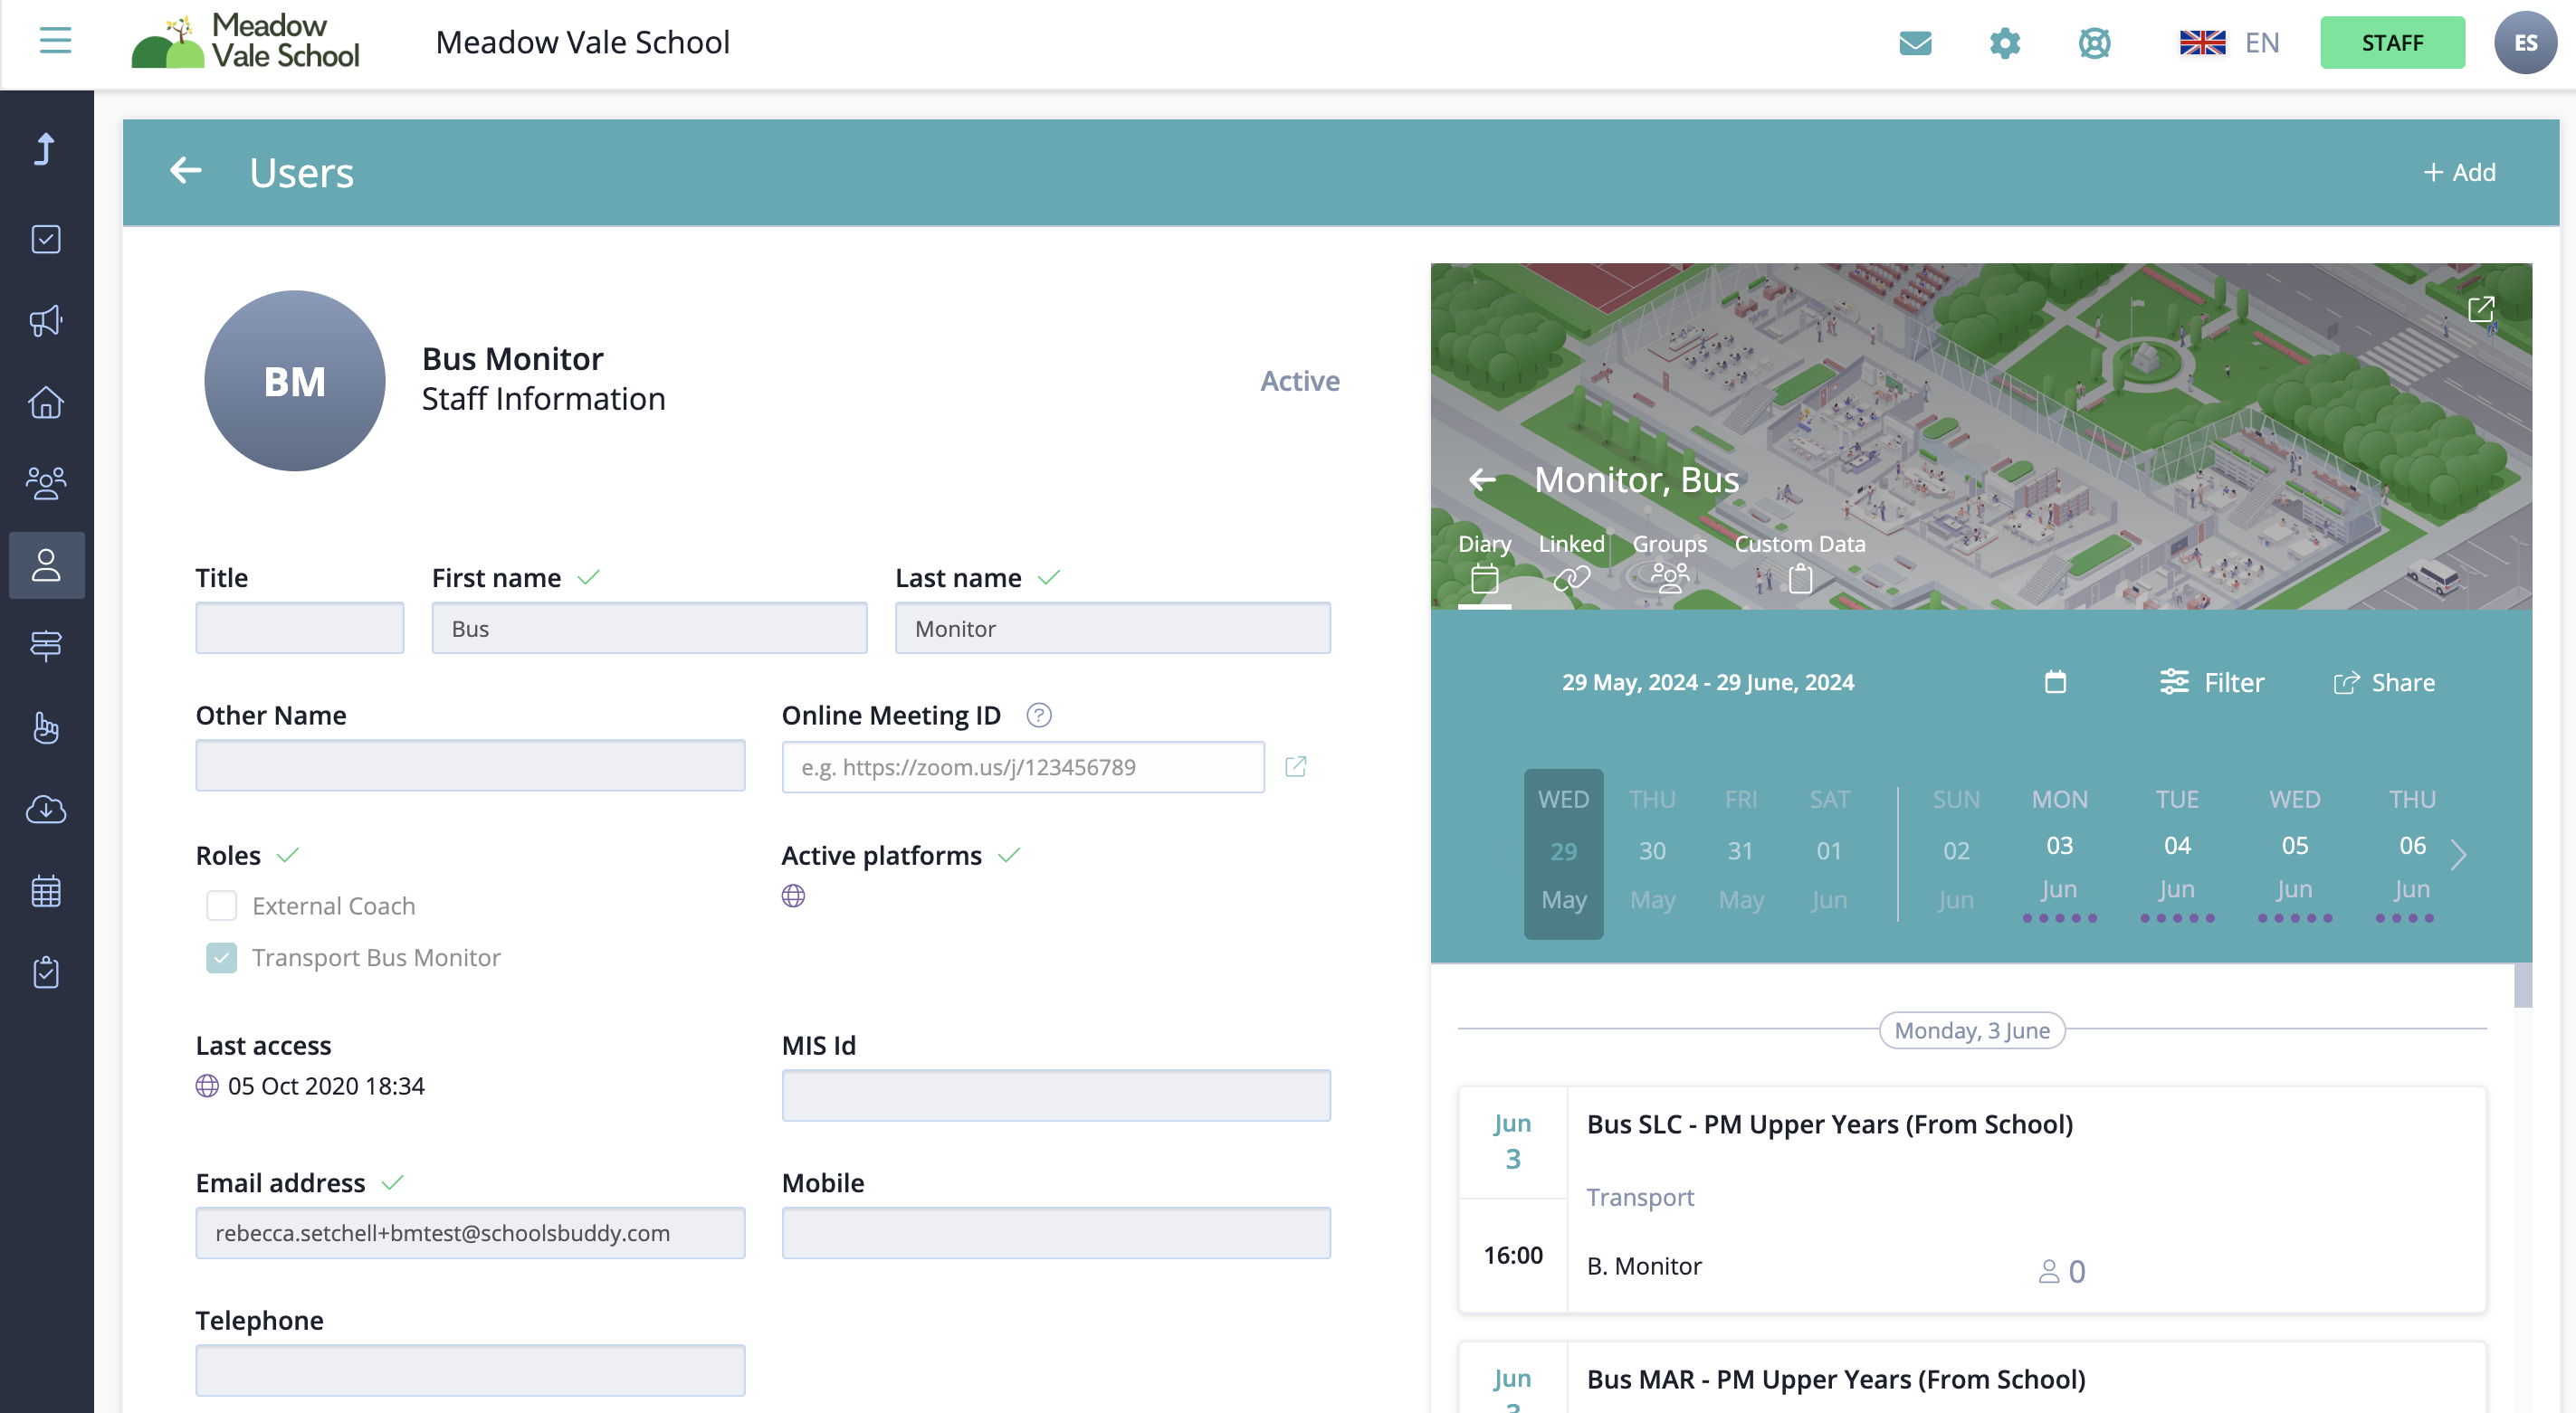The width and height of the screenshot is (2576, 1413).
Task: Click the Online Meeting ID help icon
Action: click(1039, 716)
